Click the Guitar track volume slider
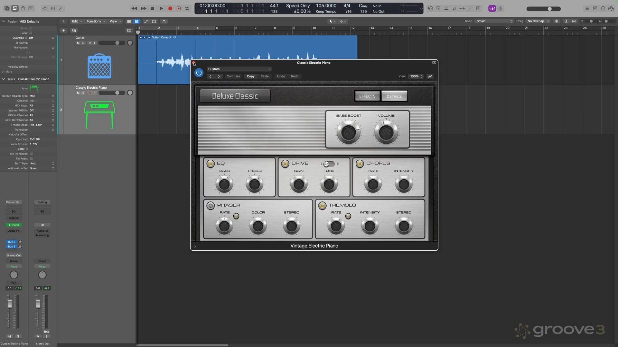Image resolution: width=618 pixels, height=347 pixels. 111,43
